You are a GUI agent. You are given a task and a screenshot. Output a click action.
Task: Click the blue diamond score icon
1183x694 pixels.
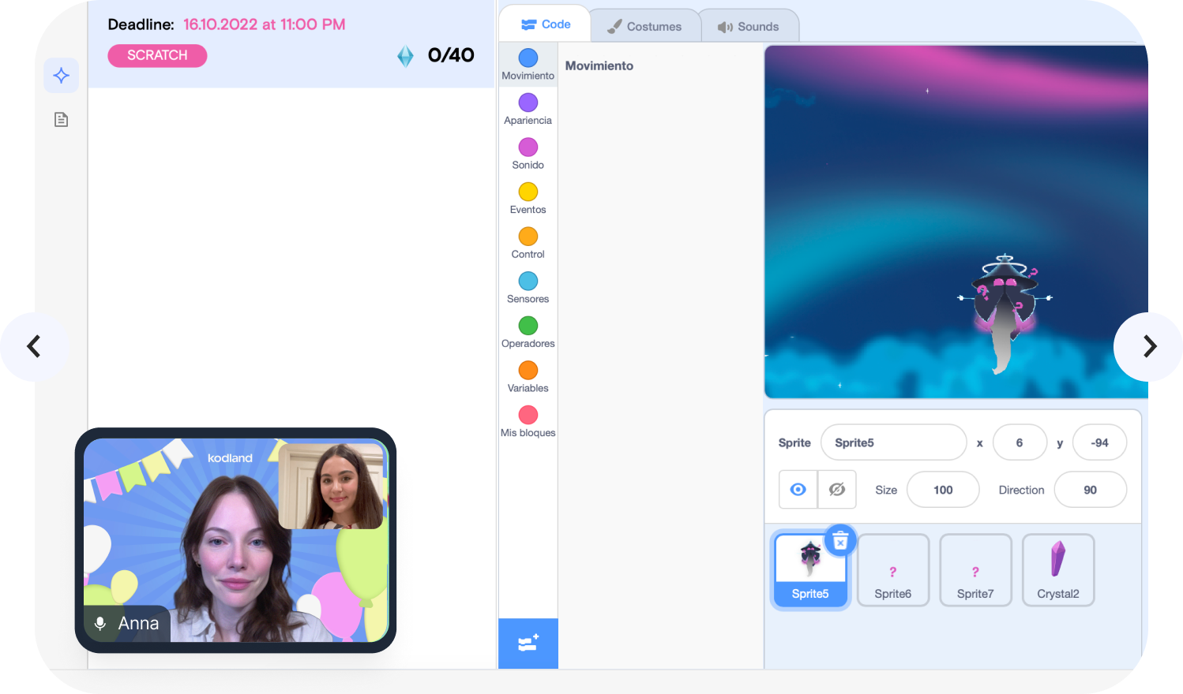tap(405, 56)
